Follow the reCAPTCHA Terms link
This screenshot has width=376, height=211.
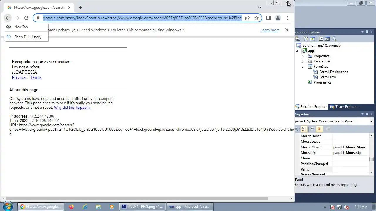(36, 77)
